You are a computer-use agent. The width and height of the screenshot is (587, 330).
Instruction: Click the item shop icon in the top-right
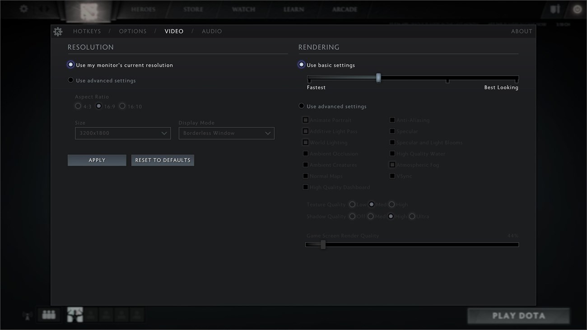[x=554, y=8]
